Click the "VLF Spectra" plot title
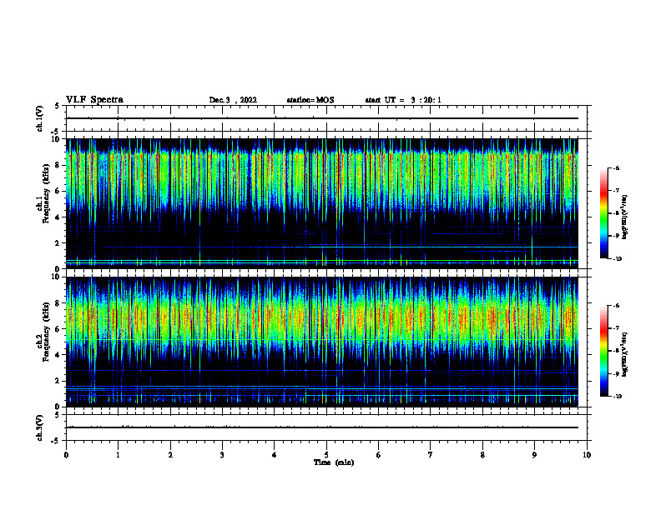The height and width of the screenshot is (510, 661). coord(94,100)
